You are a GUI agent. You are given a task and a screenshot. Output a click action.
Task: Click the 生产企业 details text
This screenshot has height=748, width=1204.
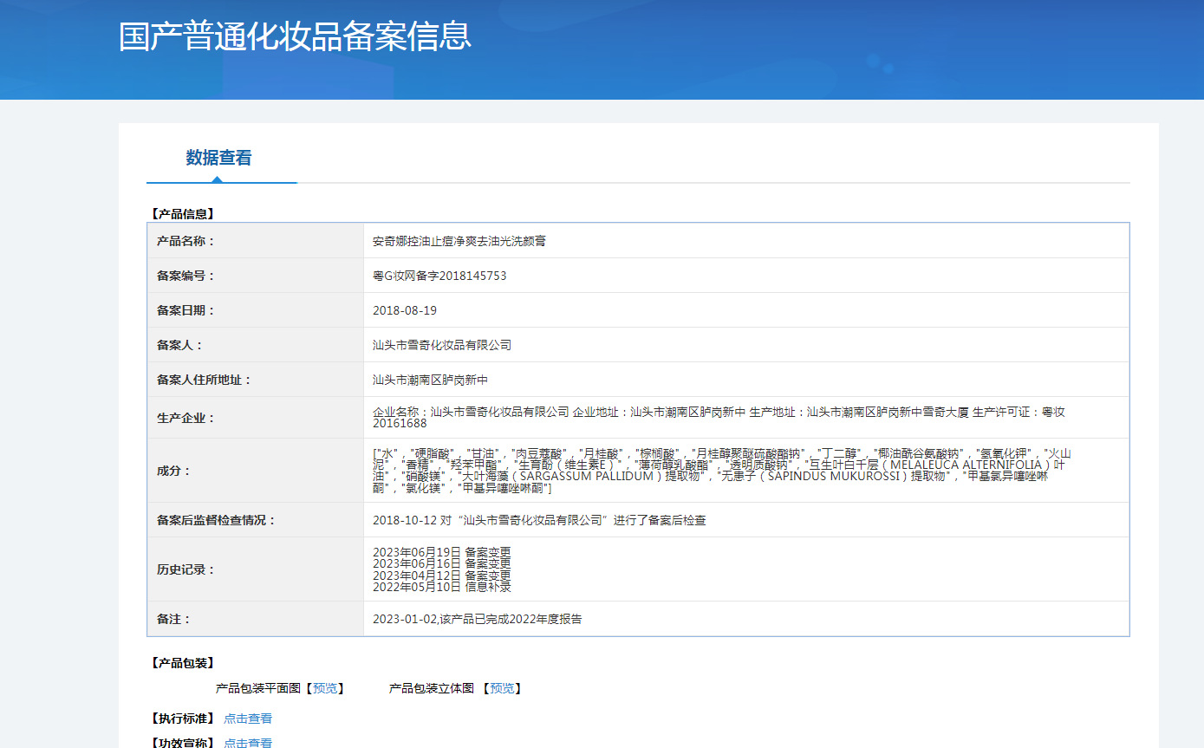pyautogui.click(x=719, y=418)
